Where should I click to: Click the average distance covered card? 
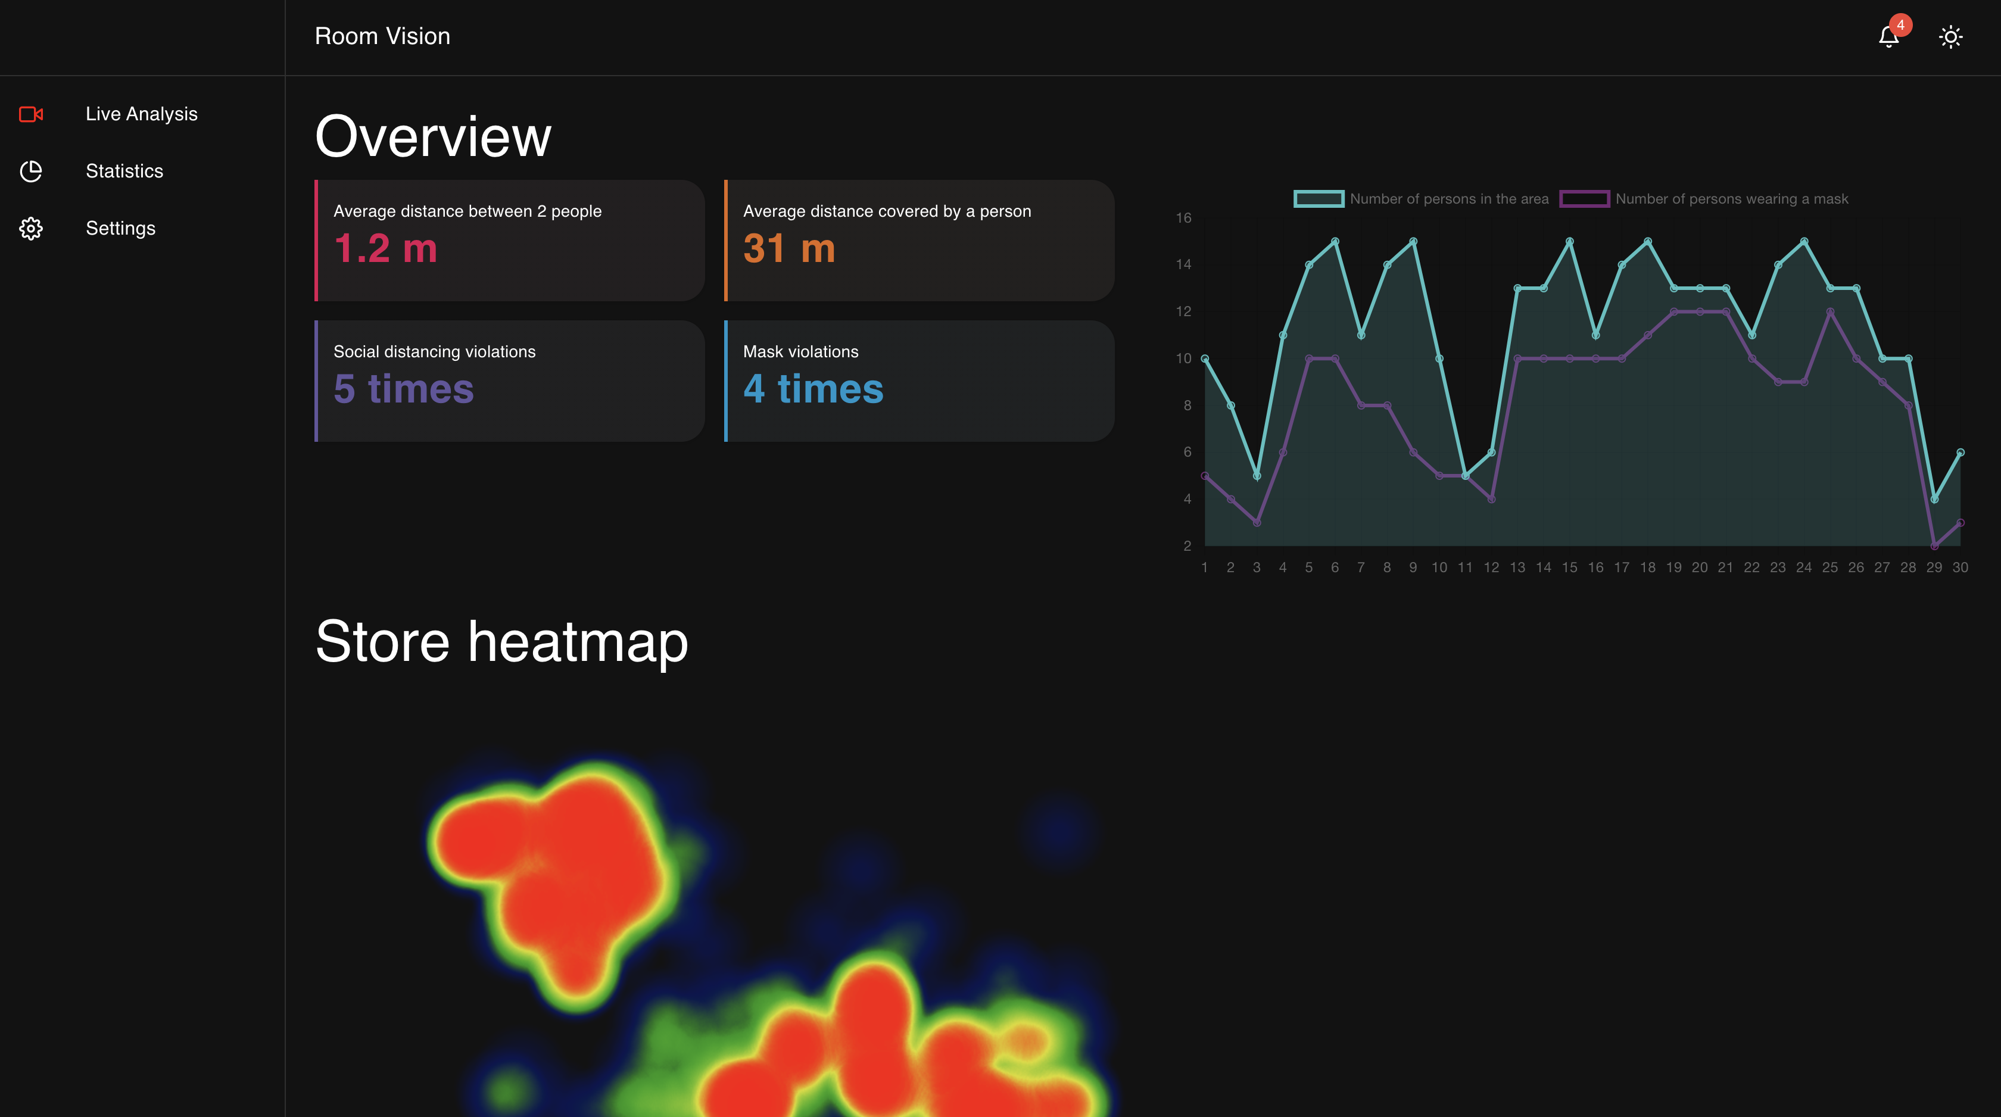point(919,241)
